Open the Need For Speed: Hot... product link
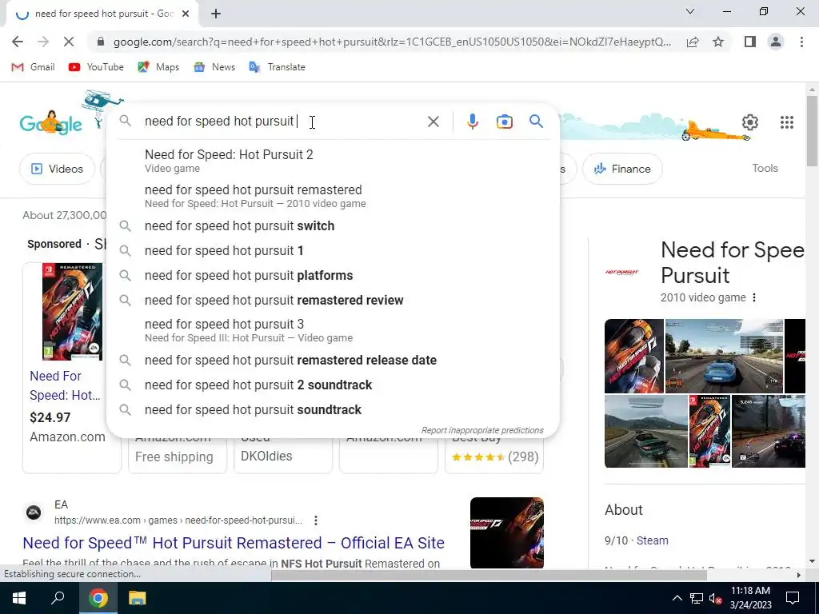 [65, 385]
